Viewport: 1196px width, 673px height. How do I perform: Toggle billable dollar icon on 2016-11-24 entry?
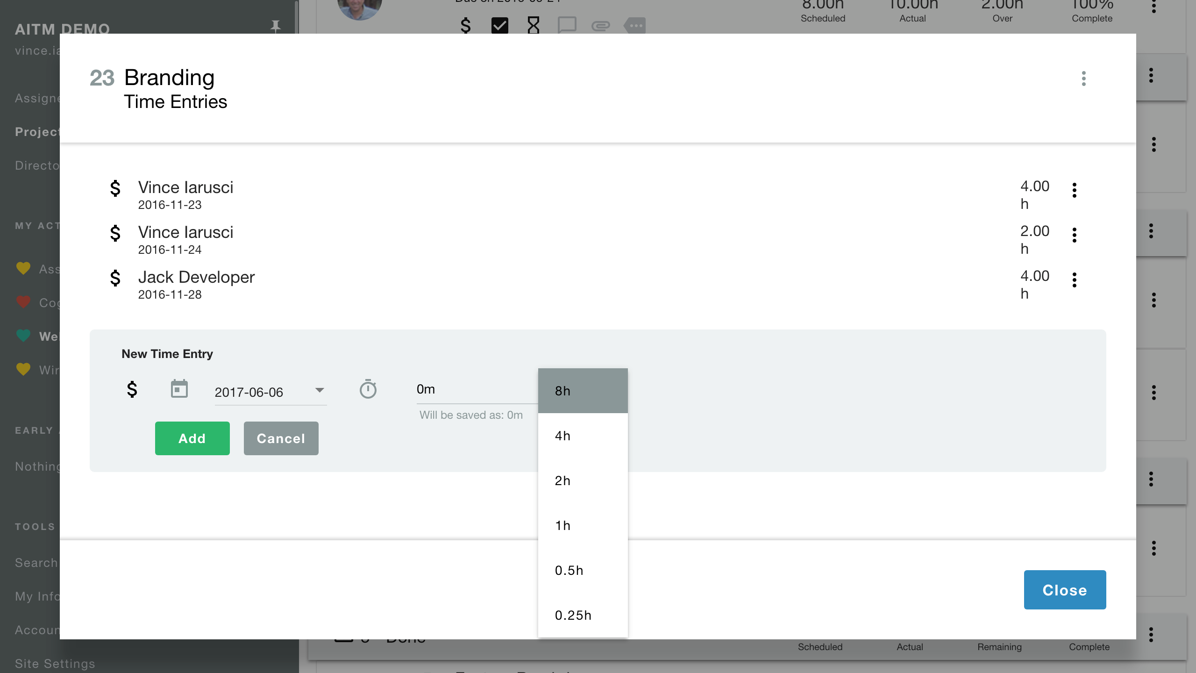115,233
